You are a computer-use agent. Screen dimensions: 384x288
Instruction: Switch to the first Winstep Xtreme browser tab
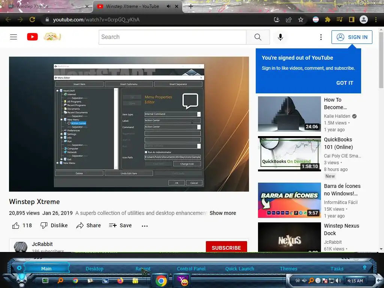46,6
